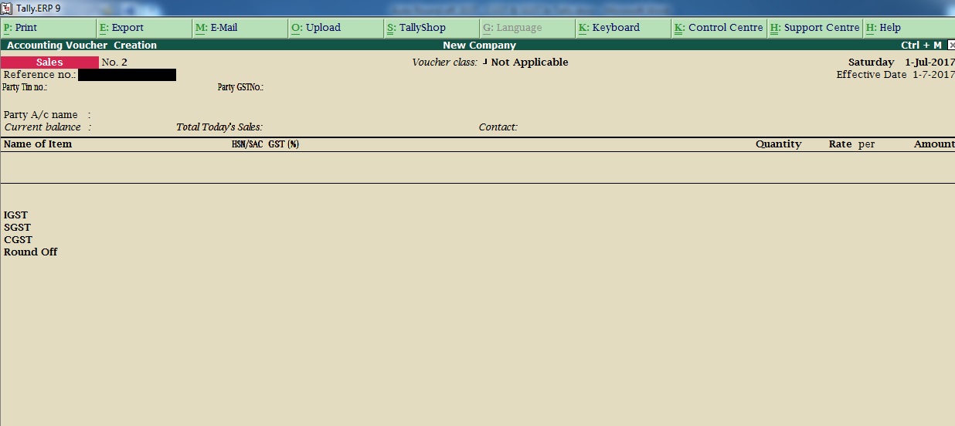Select the Round Off ledger row

pyautogui.click(x=30, y=252)
